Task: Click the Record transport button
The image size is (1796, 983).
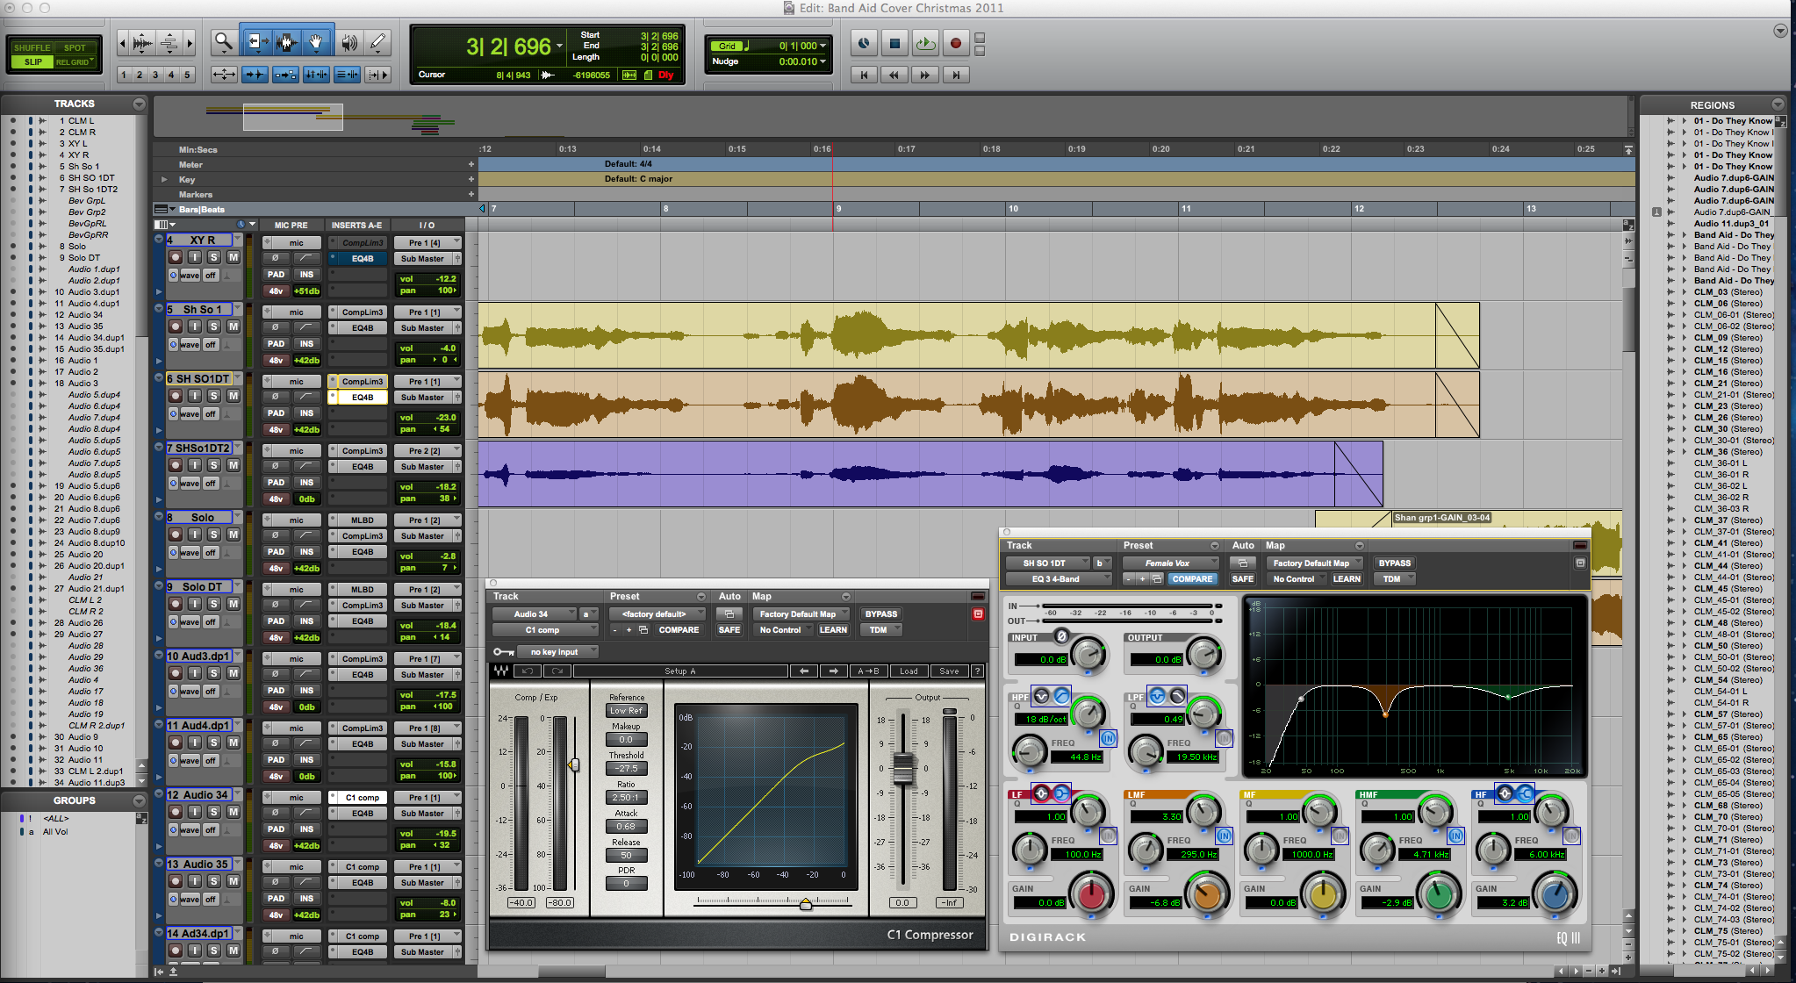Action: pos(956,43)
